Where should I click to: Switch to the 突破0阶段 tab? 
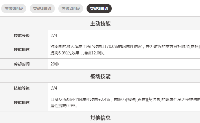pos(14,9)
